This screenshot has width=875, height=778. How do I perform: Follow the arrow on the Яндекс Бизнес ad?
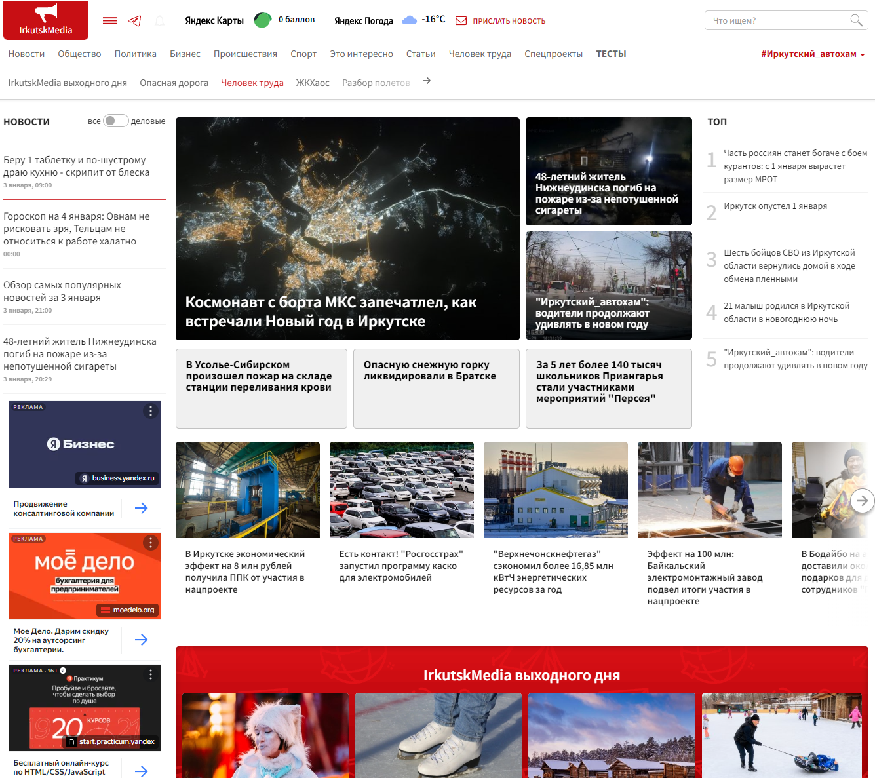(141, 508)
